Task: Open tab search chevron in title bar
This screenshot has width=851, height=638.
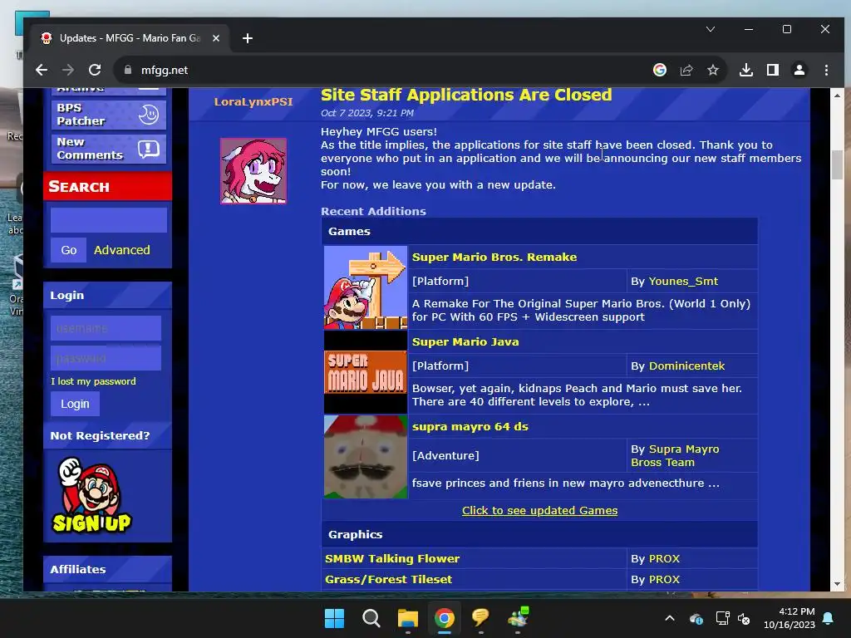Action: coord(711,29)
